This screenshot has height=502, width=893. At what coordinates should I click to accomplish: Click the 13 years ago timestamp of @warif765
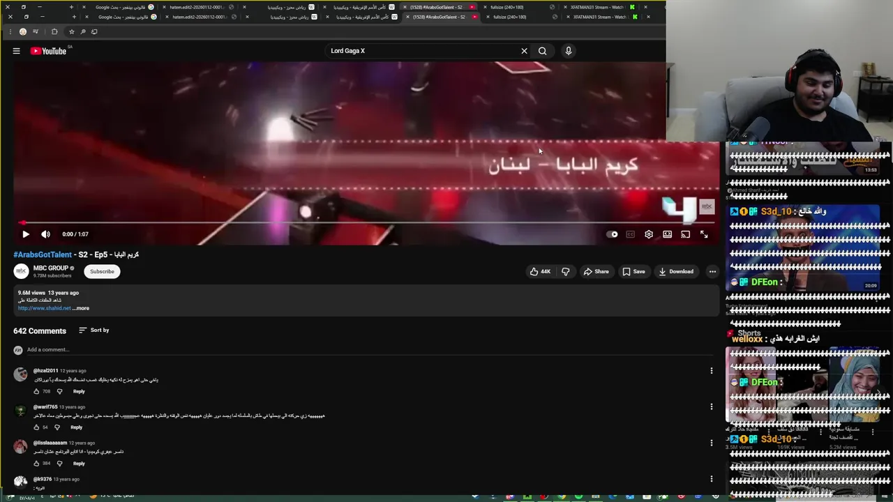pos(73,407)
